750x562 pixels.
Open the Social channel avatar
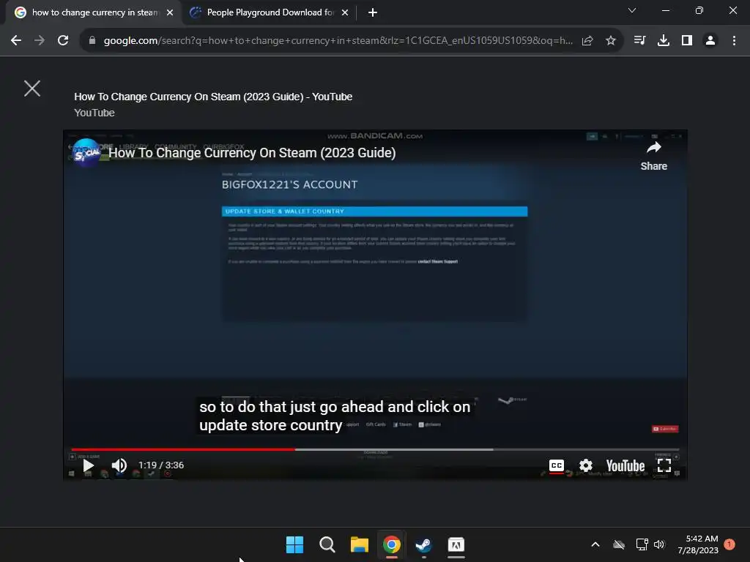pos(86,152)
